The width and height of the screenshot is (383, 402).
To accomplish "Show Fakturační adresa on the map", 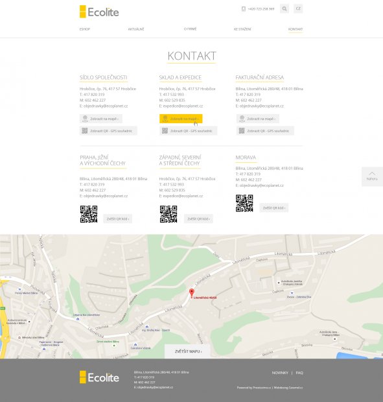I will tap(257, 119).
